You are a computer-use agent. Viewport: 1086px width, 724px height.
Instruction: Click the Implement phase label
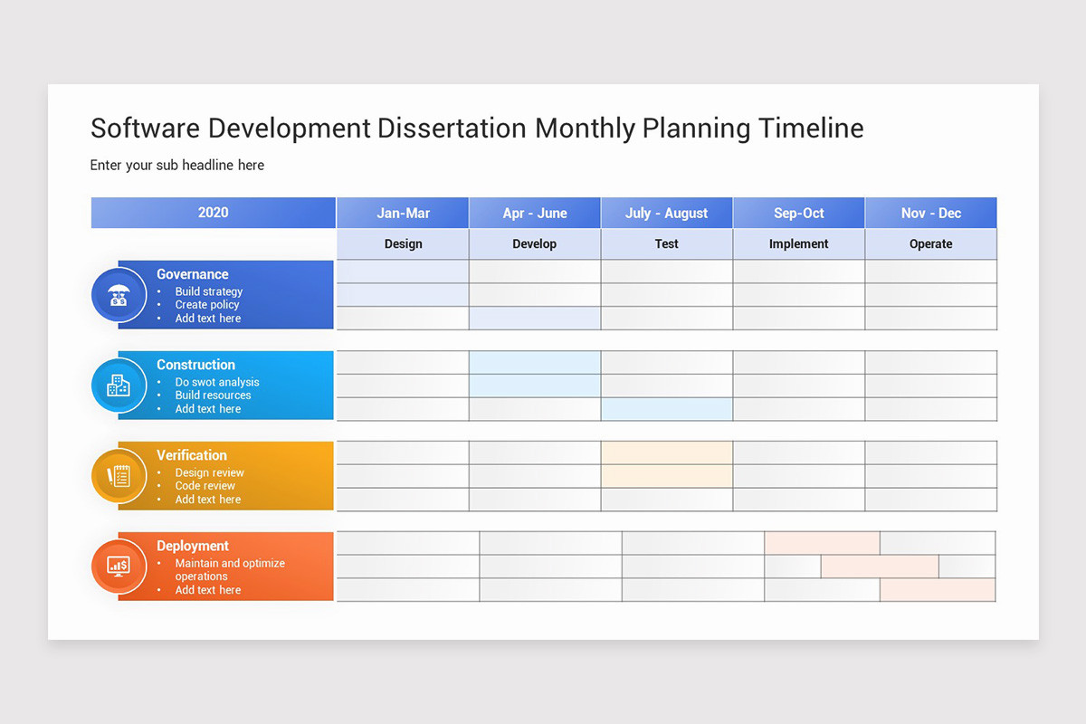(x=799, y=244)
